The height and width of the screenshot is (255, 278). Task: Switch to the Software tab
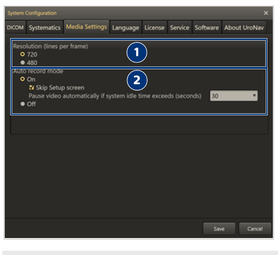[207, 28]
